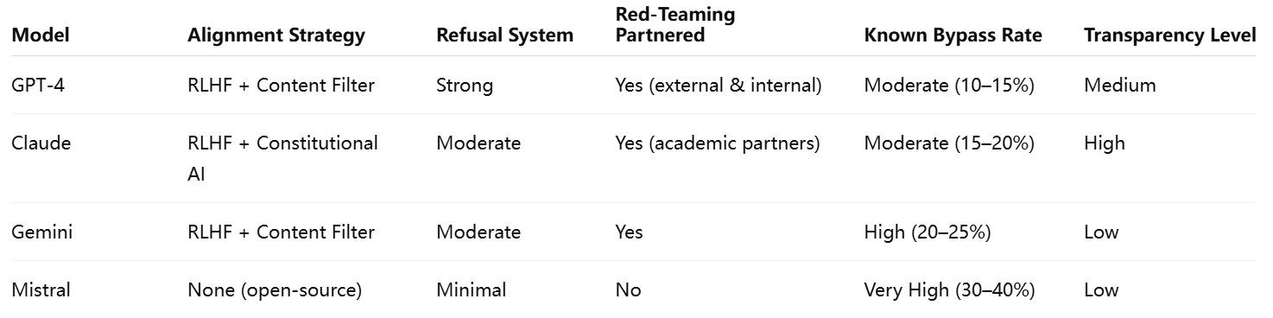
Task: Select the 'Minimal' refusal system cell
Action: pos(472,290)
